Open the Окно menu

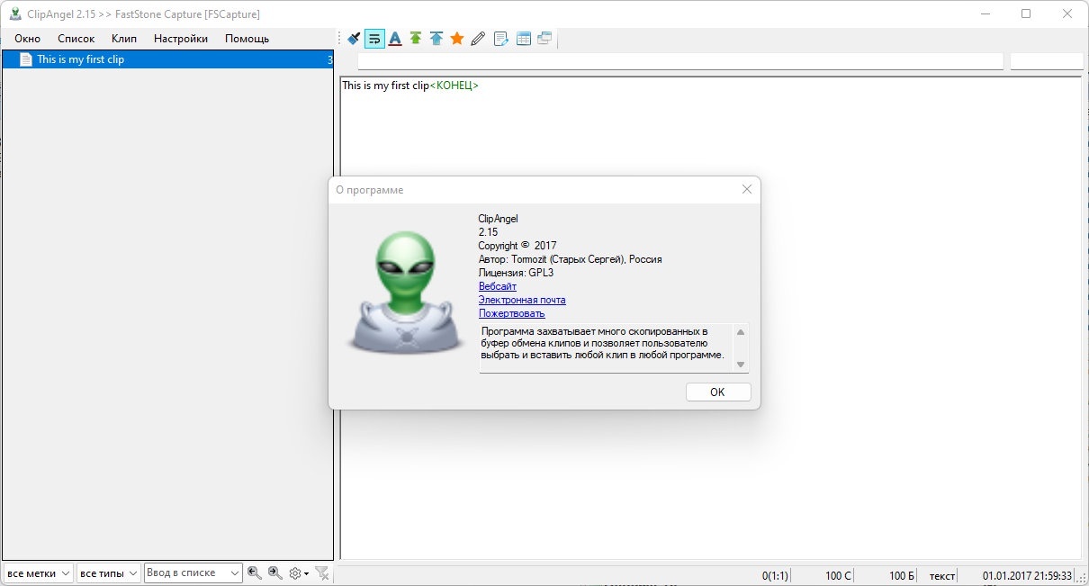[28, 39]
